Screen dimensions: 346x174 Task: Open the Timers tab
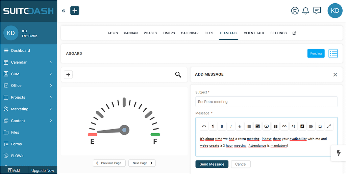click(169, 33)
